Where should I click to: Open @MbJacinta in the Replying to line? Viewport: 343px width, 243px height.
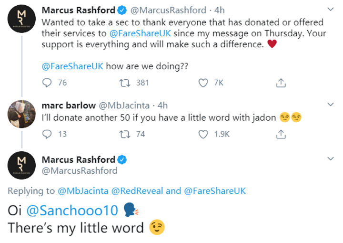[x=83, y=191]
